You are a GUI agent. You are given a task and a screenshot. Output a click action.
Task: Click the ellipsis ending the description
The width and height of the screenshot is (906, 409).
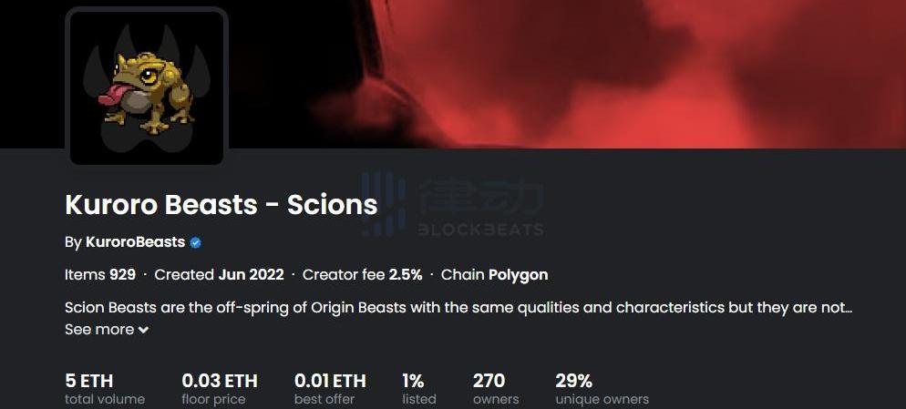pyautogui.click(x=849, y=308)
